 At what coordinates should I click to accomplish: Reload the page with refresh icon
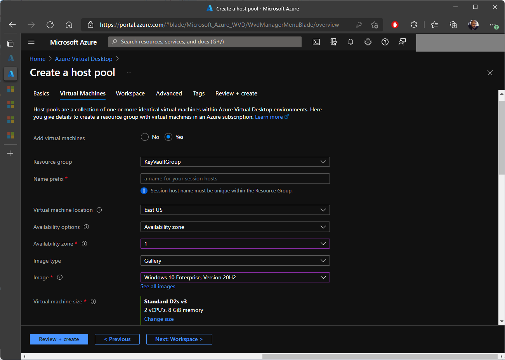tap(50, 25)
